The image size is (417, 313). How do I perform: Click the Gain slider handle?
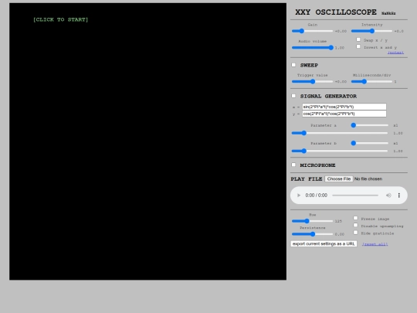pyautogui.click(x=302, y=31)
